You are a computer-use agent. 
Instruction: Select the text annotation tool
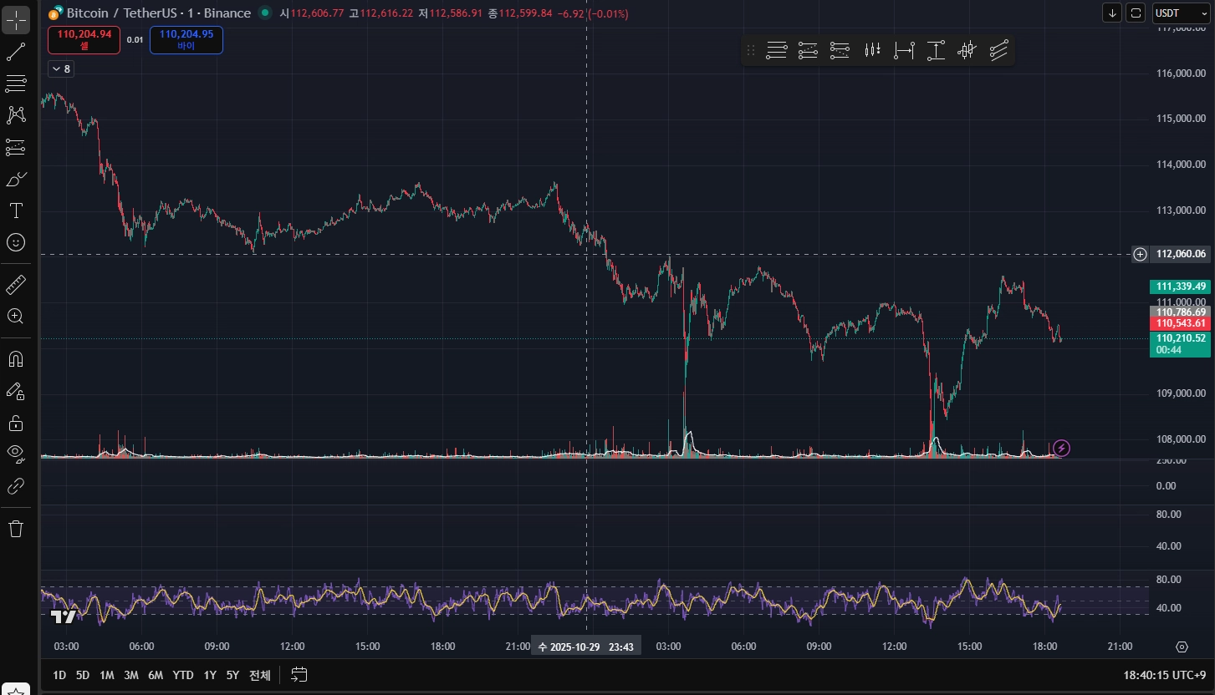[x=16, y=210]
